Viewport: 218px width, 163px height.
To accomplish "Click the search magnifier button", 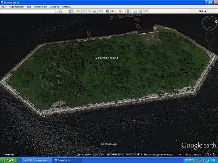I will pyautogui.click(x=60, y=11).
